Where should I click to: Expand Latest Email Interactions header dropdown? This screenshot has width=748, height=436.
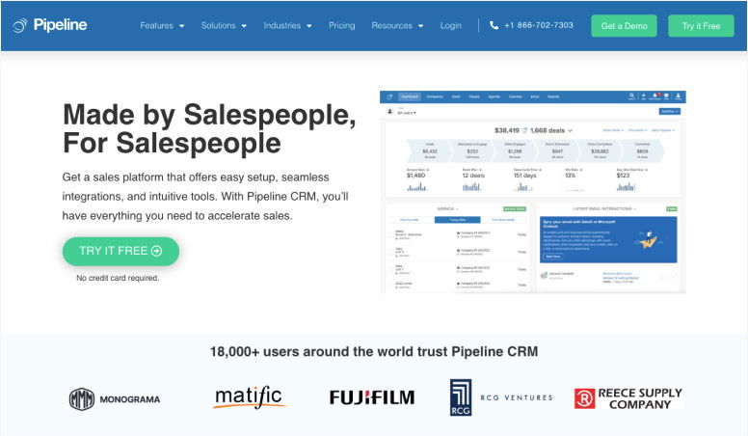point(604,209)
